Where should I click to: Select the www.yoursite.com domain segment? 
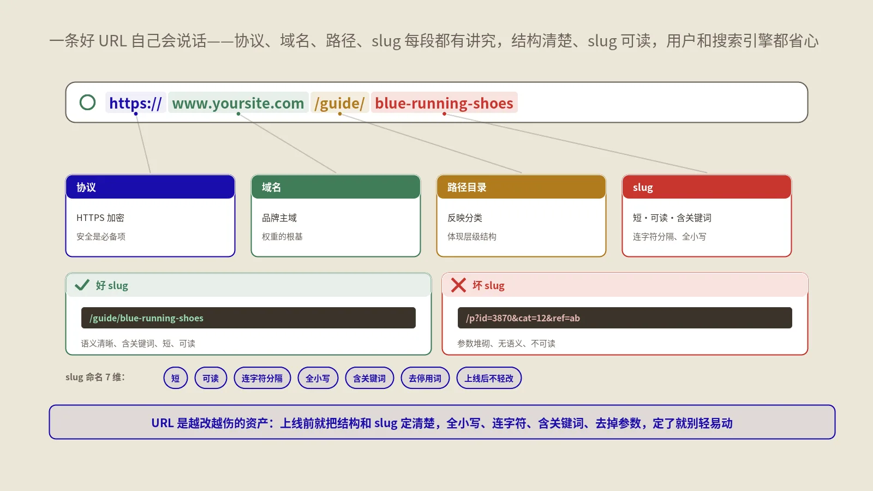click(x=238, y=103)
